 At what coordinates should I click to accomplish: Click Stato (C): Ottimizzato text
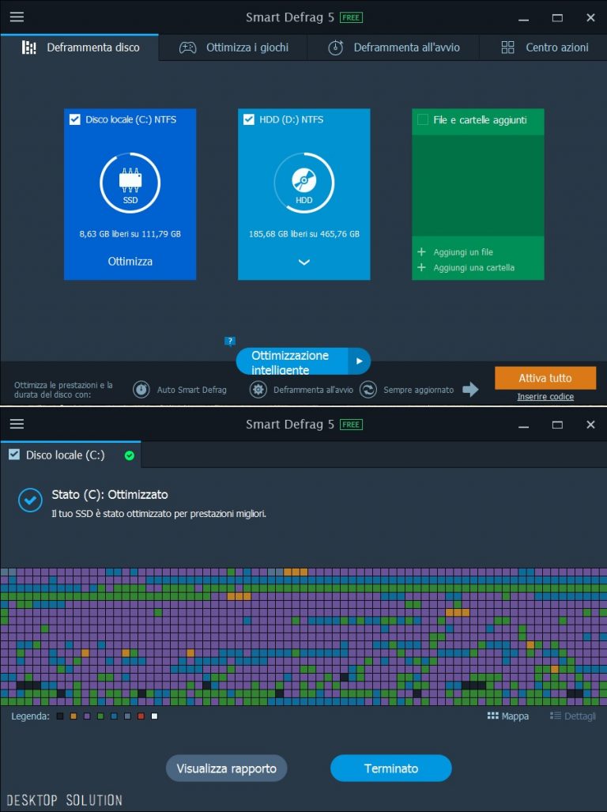(110, 495)
